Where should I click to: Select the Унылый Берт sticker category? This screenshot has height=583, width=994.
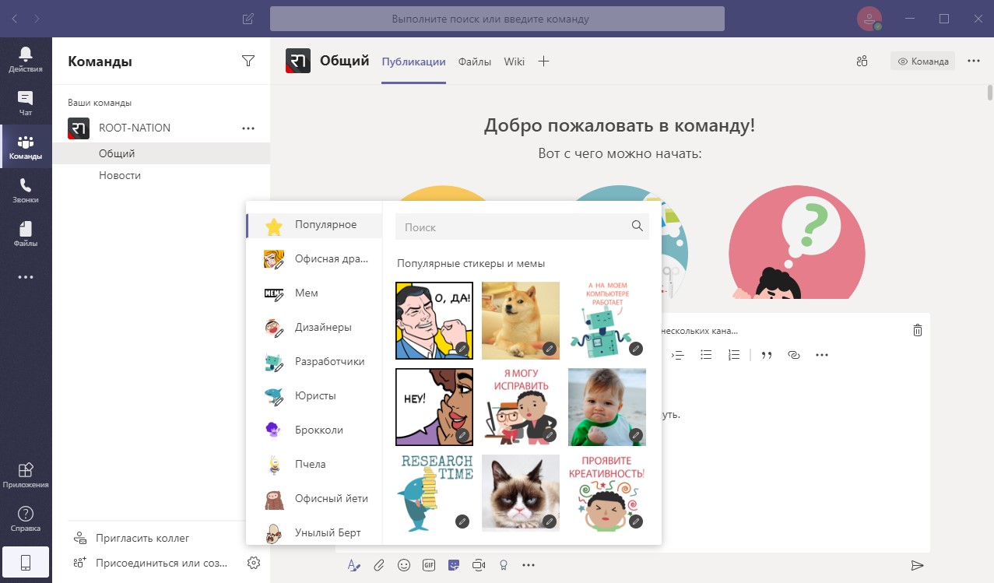(314, 533)
